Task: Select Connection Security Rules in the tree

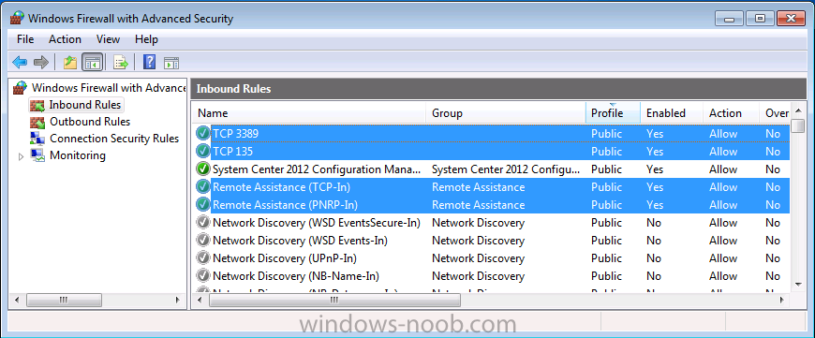Action: [x=114, y=139]
